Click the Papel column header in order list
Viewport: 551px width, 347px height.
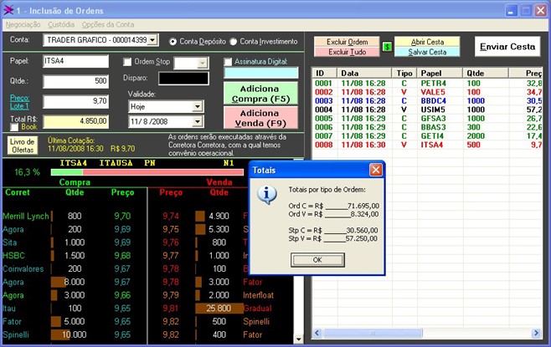(x=440, y=74)
